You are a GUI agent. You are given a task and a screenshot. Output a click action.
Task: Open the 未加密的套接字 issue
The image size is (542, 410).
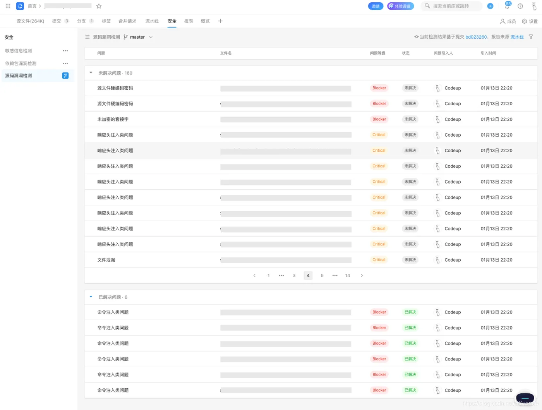(113, 119)
